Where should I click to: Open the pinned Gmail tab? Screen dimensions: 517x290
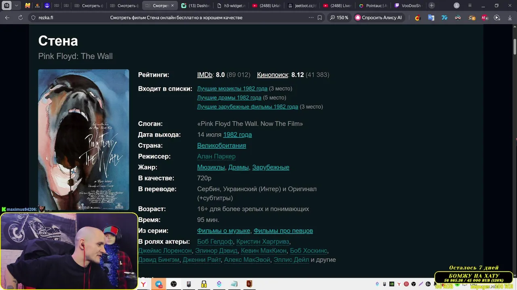coord(27,6)
